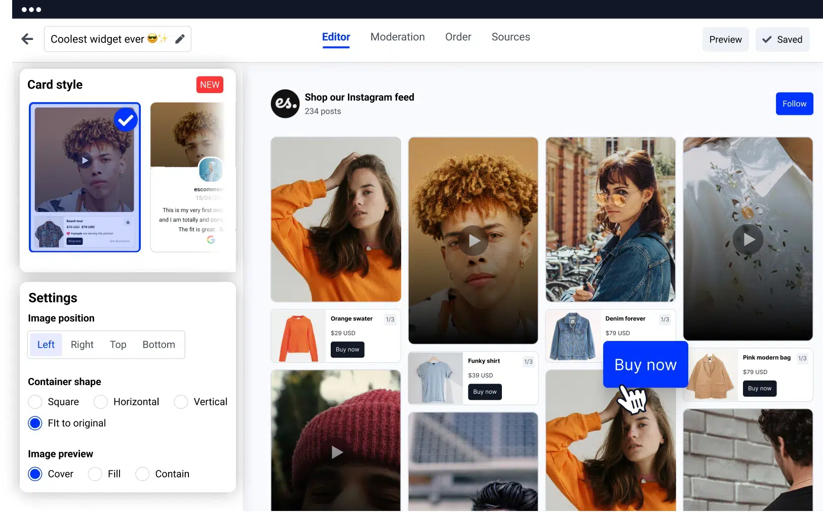Click the Follow button on the feed

point(794,103)
